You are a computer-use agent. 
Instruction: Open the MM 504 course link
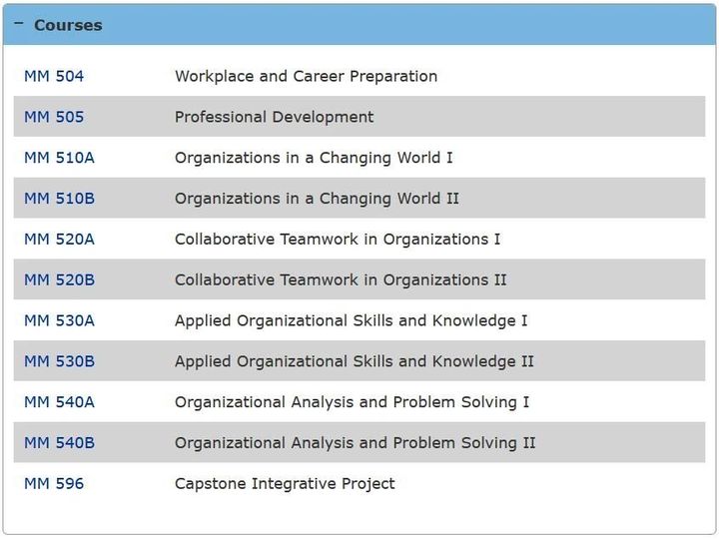(54, 76)
